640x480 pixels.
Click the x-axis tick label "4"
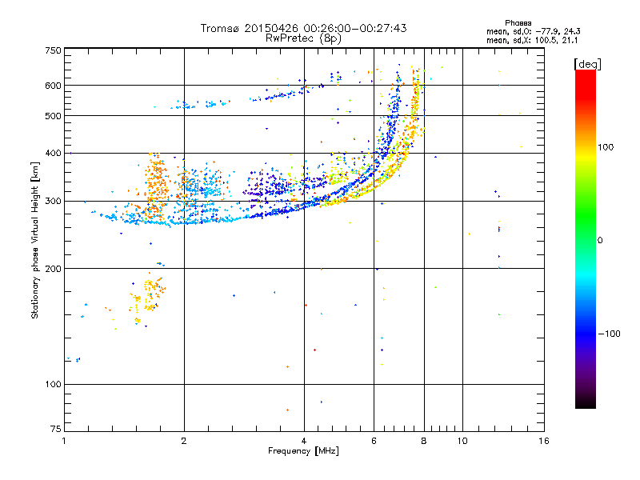304,441
